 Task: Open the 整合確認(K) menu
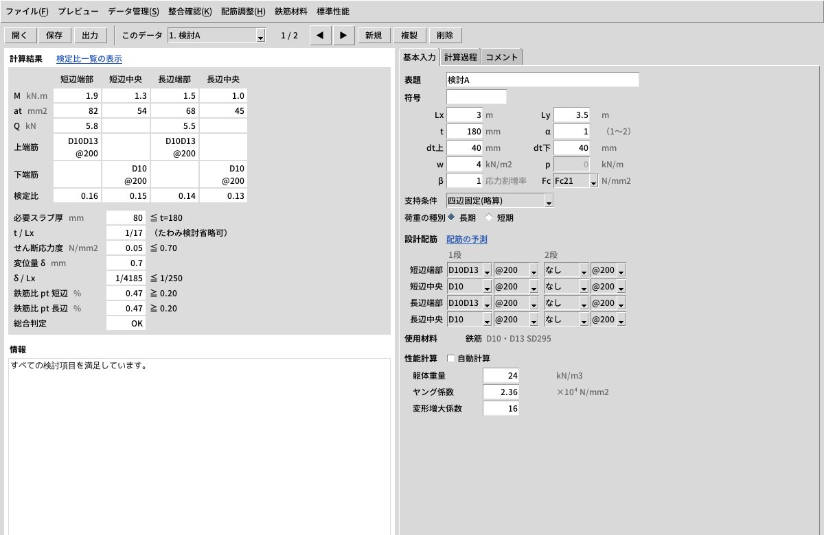(x=190, y=12)
